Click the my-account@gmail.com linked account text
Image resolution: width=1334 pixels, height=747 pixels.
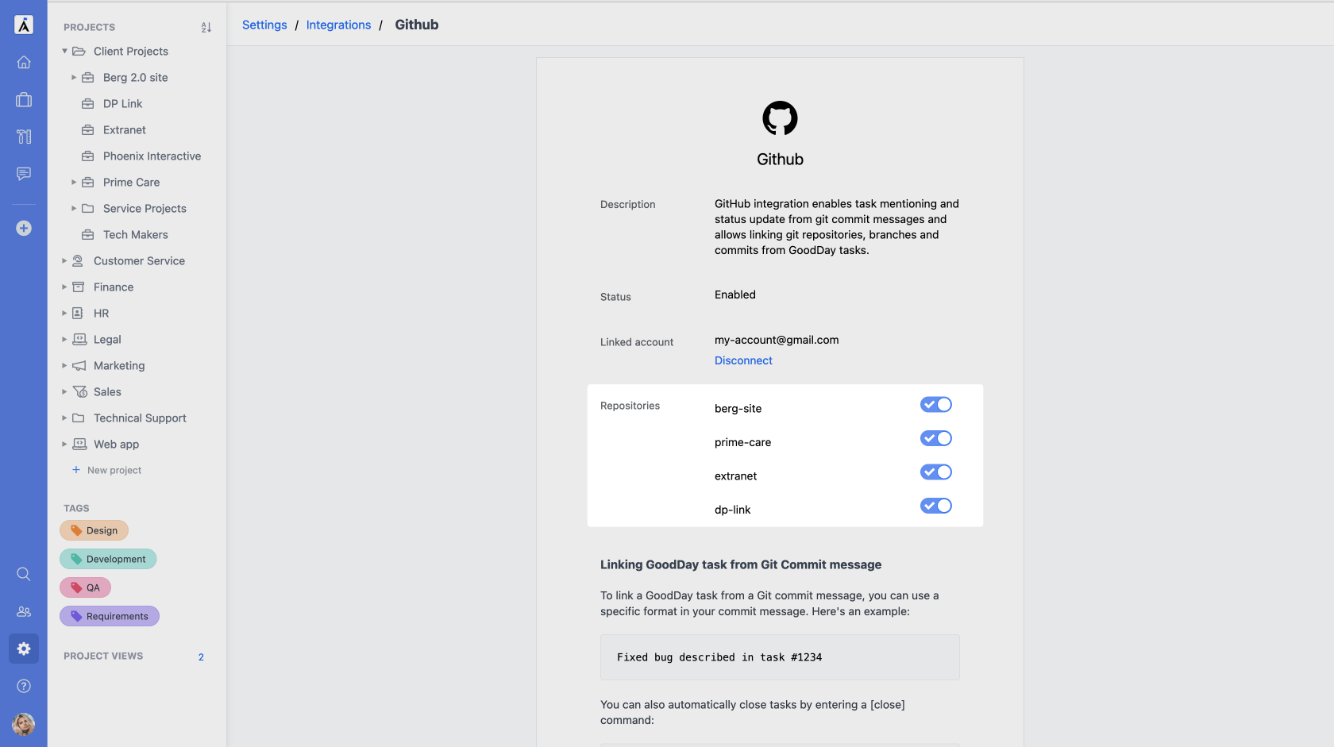[777, 340]
